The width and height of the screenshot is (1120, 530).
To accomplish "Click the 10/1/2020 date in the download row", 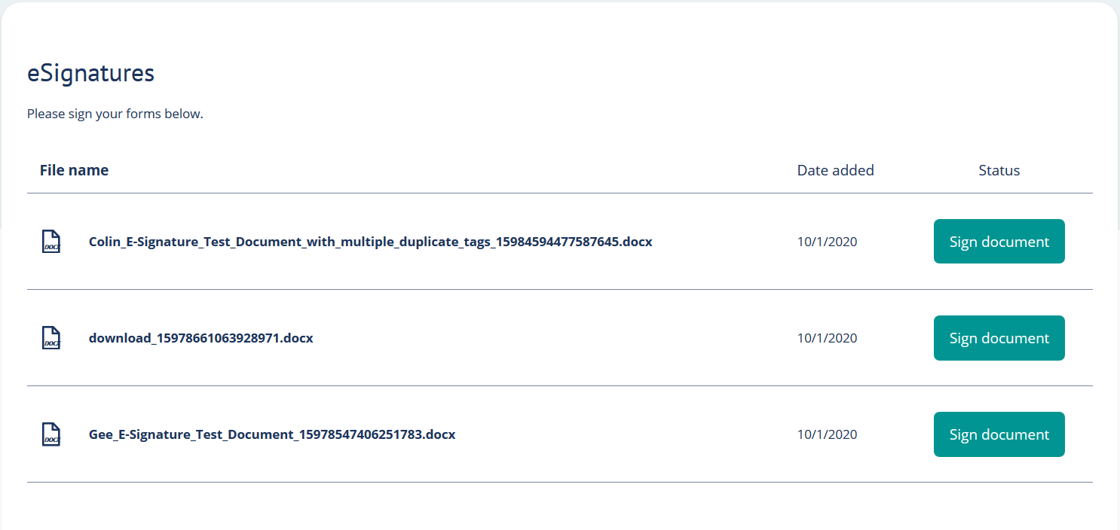I will [x=827, y=338].
